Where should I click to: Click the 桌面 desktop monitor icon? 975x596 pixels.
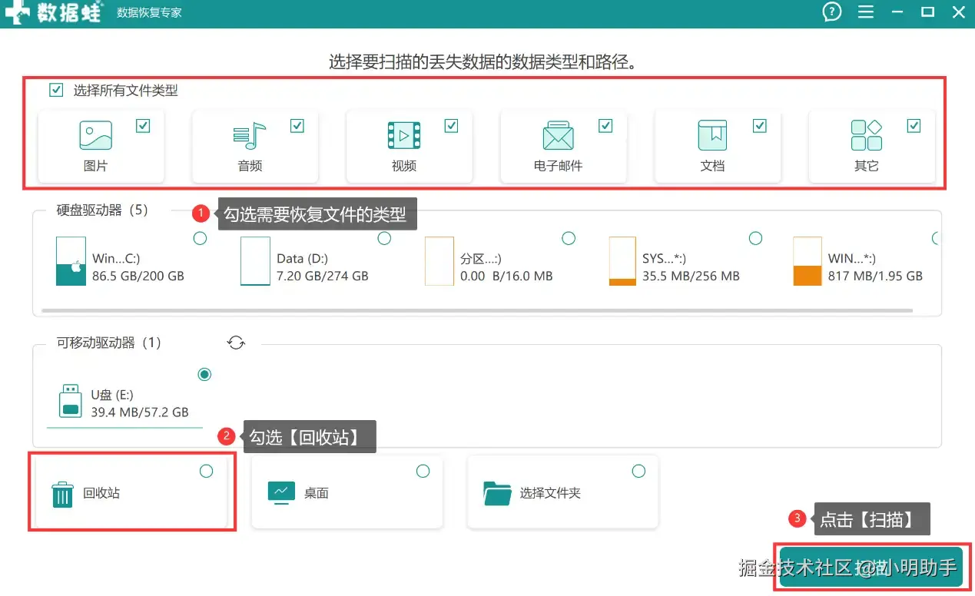coord(281,492)
